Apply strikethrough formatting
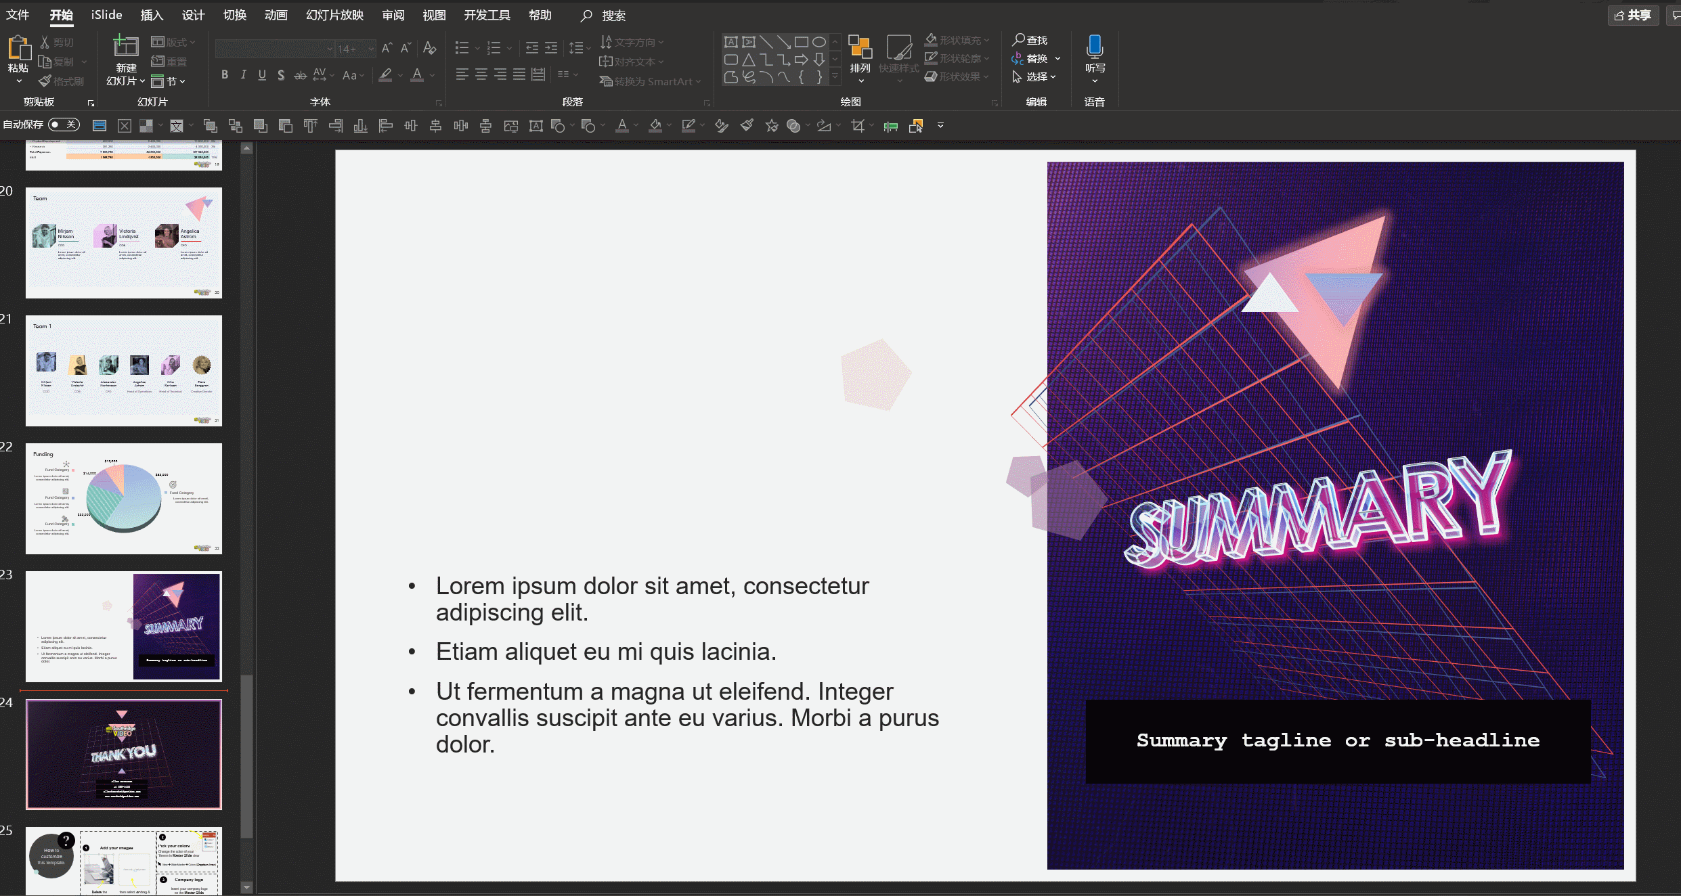This screenshot has height=896, width=1681. tap(300, 75)
